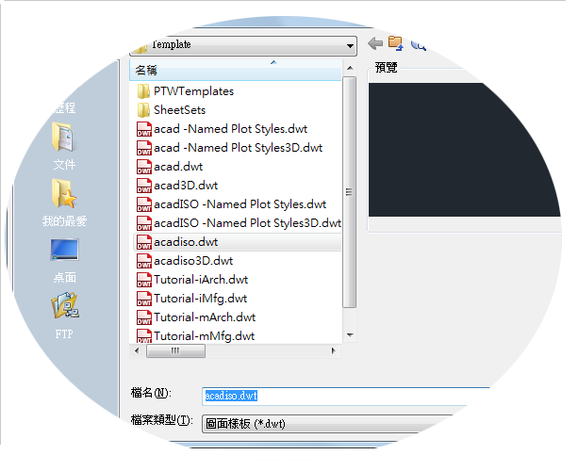Choose acadiso3D.dwt from the list
Screen dimensions: 578x471
pos(185,261)
